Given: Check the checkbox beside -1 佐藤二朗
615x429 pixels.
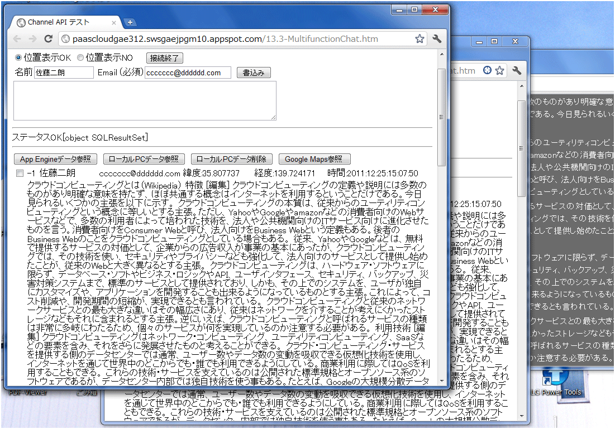Looking at the screenshot, I should click(20, 173).
